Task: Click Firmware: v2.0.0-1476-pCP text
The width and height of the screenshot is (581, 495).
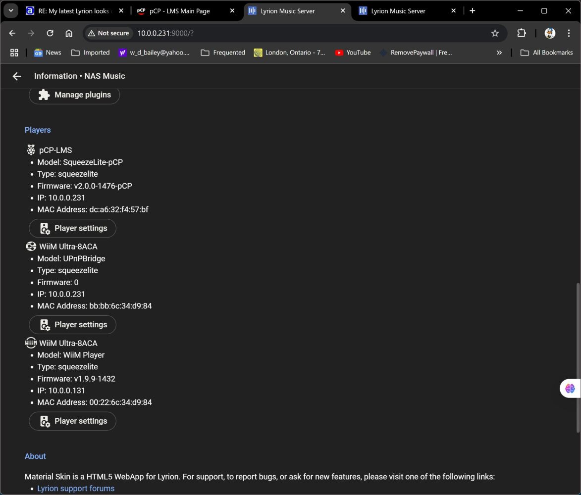Action: coord(85,186)
